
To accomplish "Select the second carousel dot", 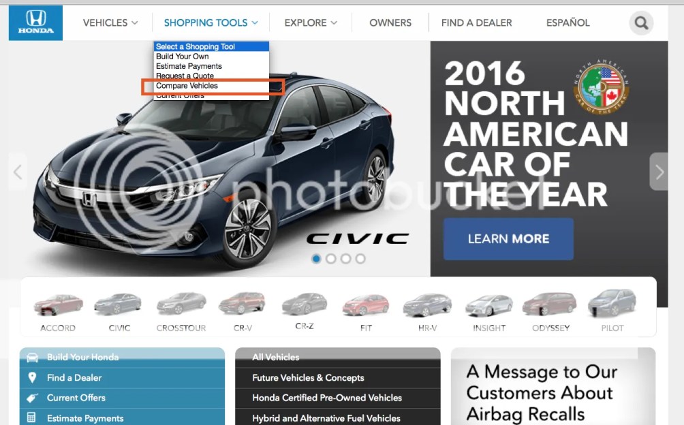I will pos(331,259).
